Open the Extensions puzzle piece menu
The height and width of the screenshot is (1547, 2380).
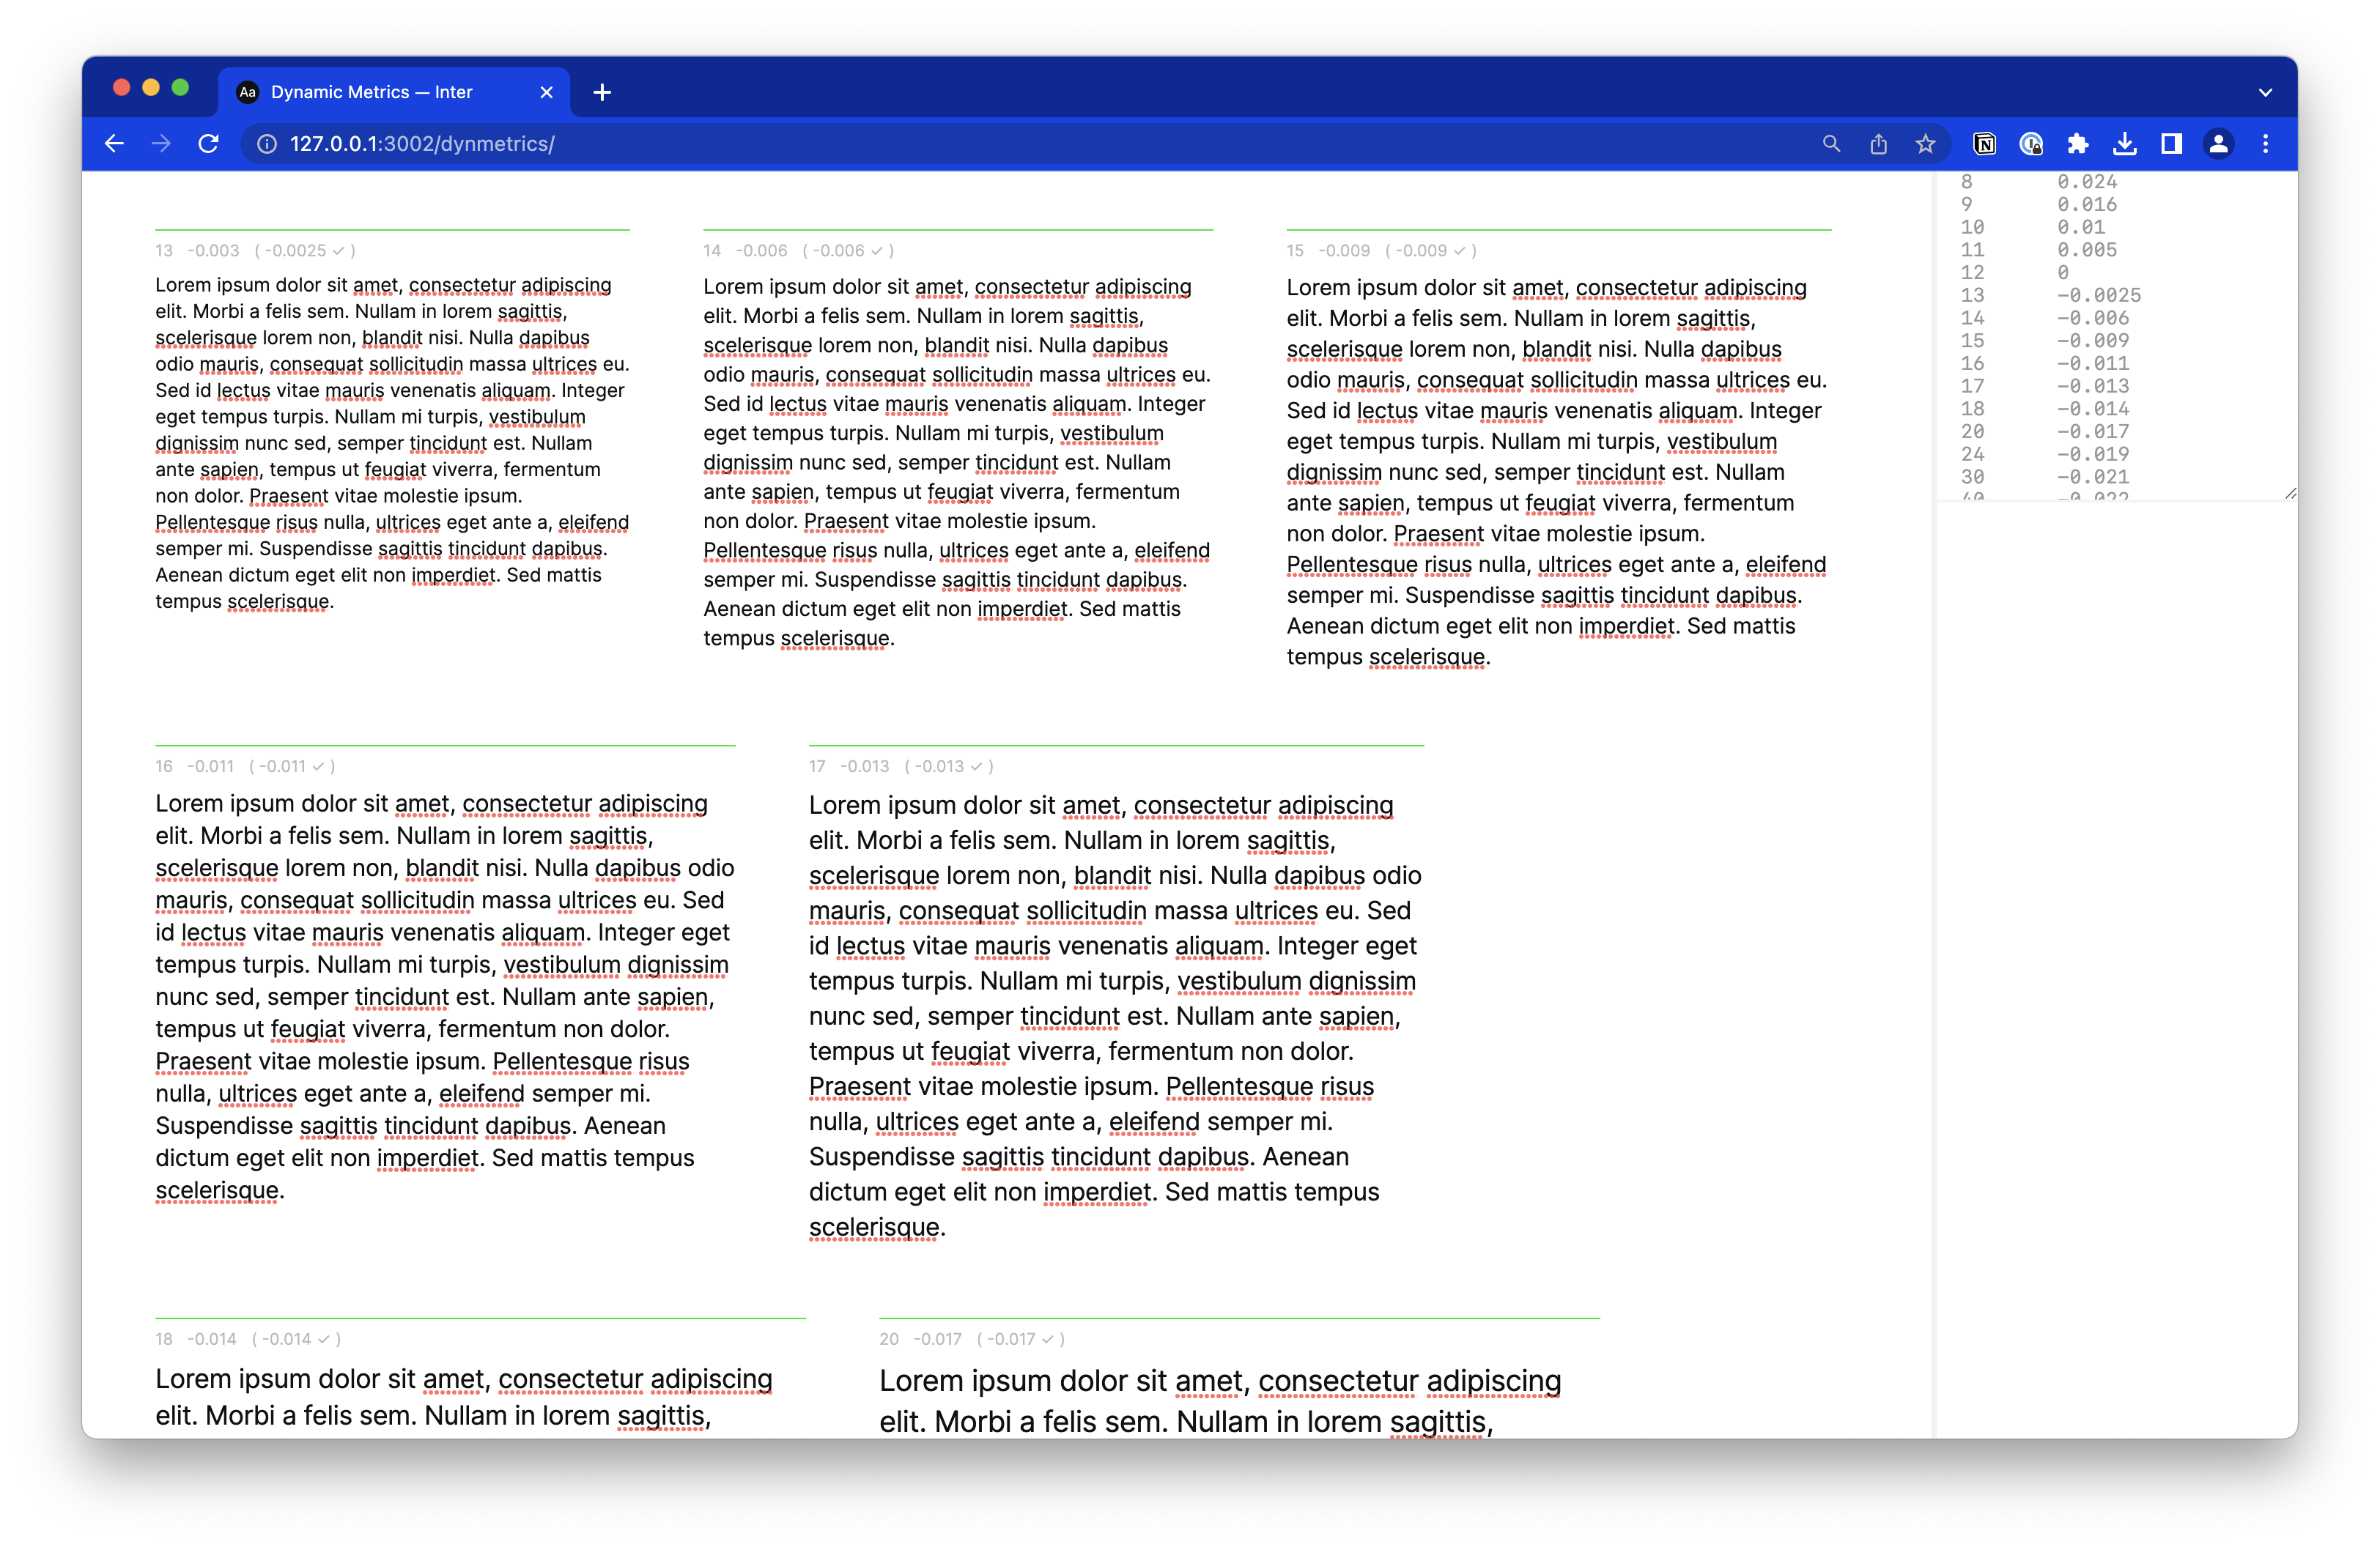click(x=2077, y=144)
